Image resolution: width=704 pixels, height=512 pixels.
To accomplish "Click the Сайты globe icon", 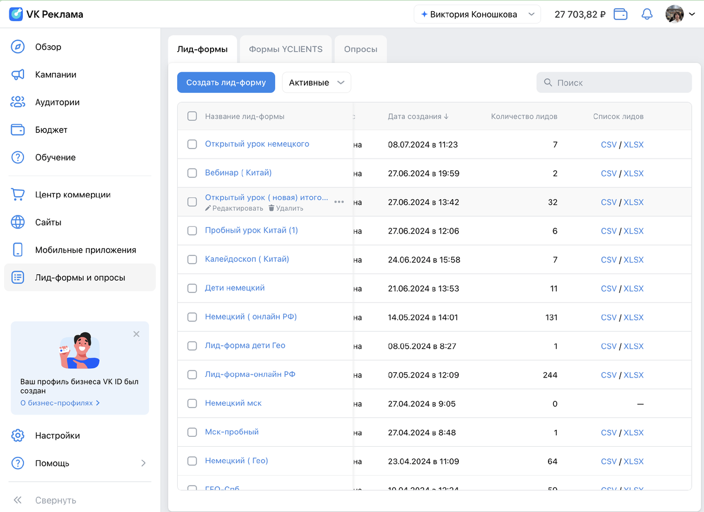I will pyautogui.click(x=18, y=222).
